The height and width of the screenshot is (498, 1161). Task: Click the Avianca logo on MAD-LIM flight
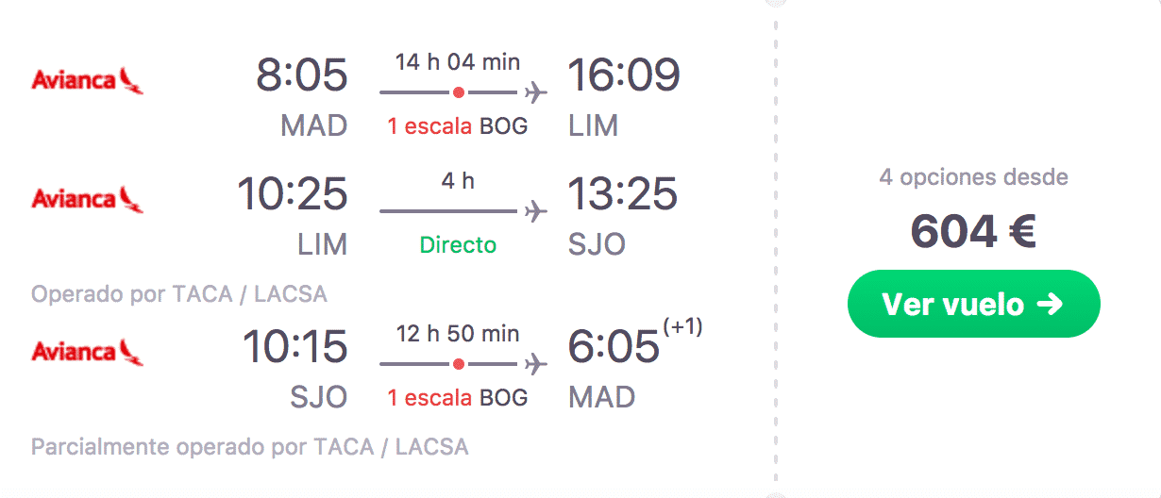click(87, 80)
